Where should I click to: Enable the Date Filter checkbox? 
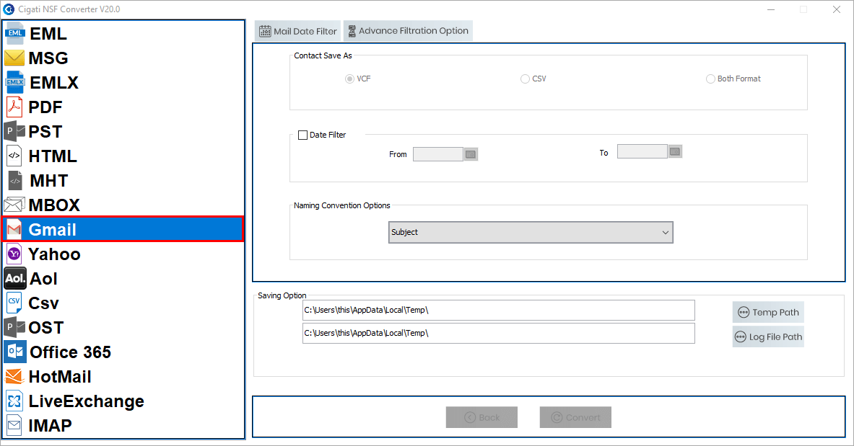point(302,135)
